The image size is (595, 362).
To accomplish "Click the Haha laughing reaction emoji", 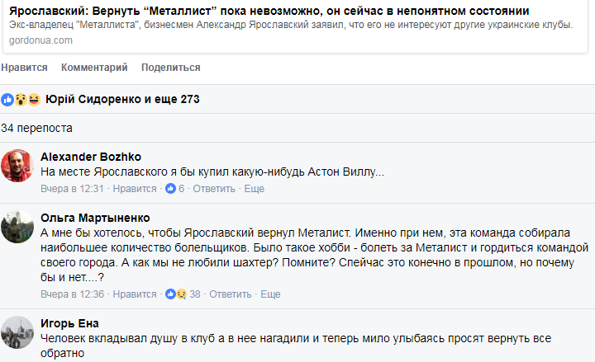I will pos(34,100).
